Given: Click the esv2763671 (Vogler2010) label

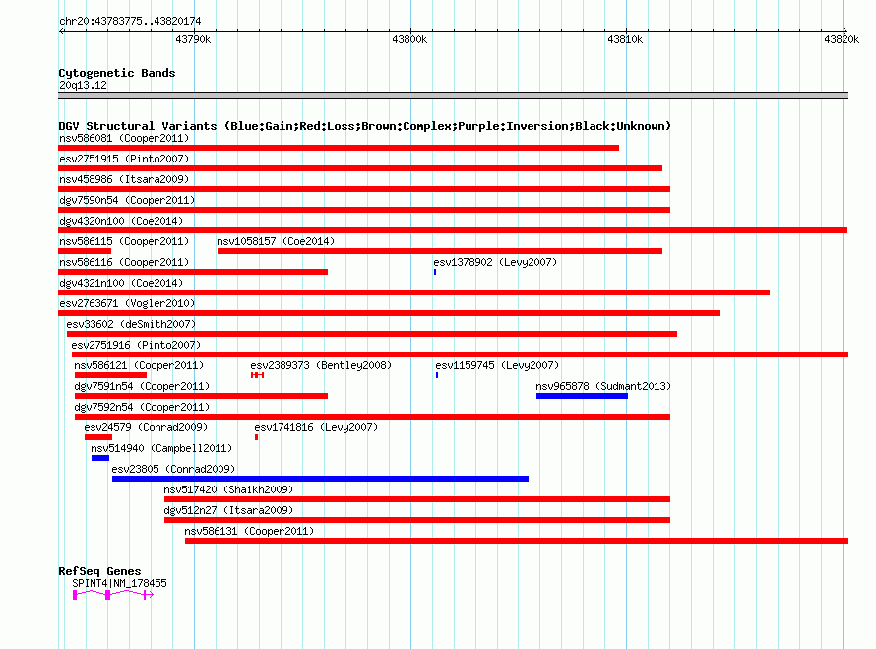Looking at the screenshot, I should [x=127, y=303].
